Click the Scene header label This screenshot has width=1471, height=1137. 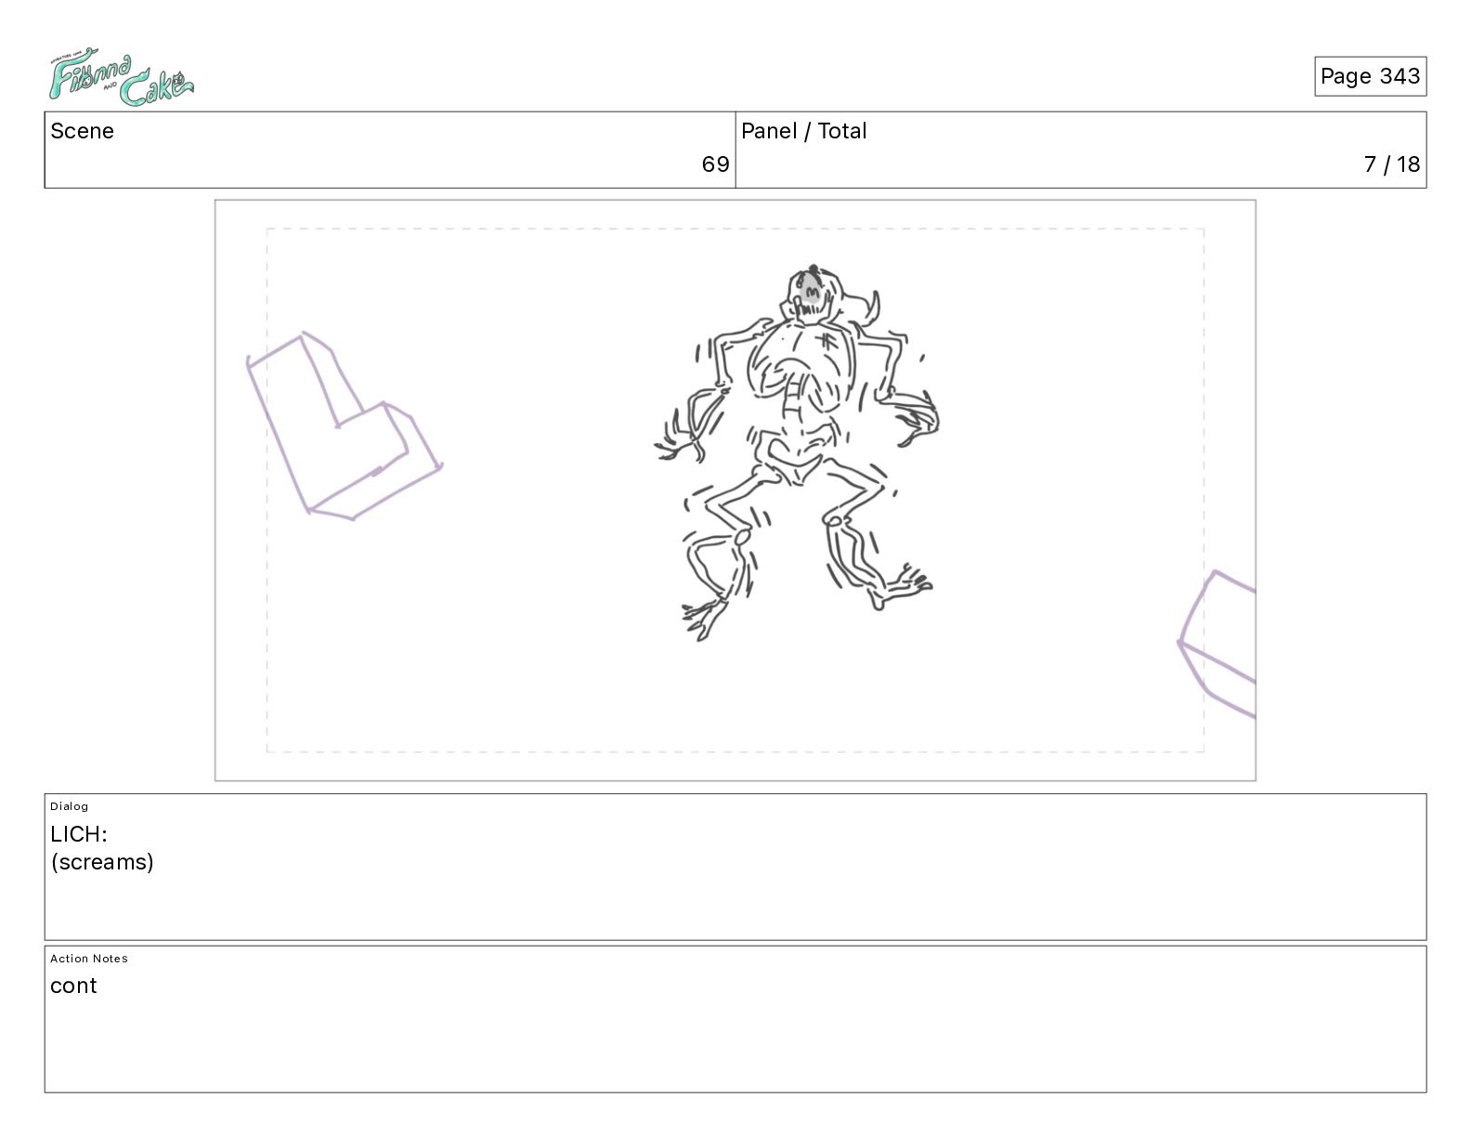coord(82,131)
